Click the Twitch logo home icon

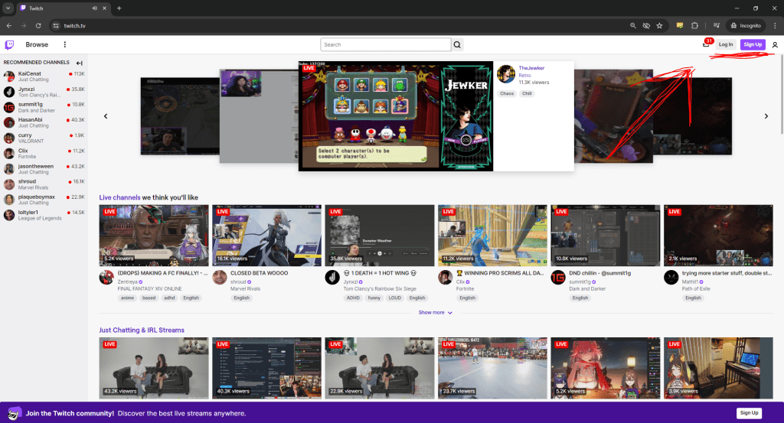click(9, 44)
